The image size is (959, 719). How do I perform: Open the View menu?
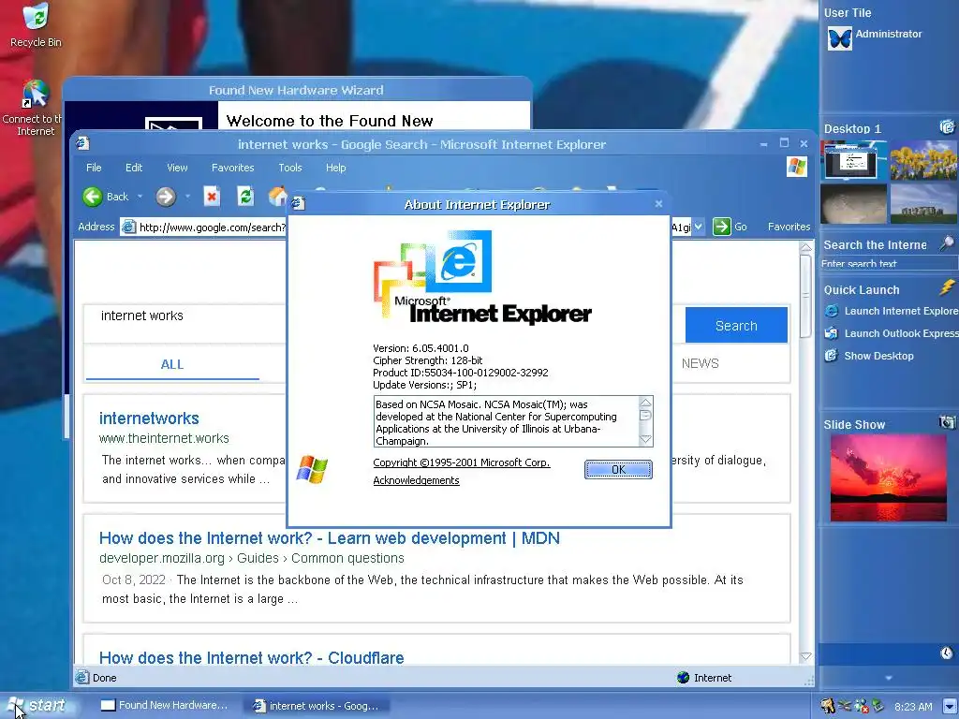[x=177, y=168]
